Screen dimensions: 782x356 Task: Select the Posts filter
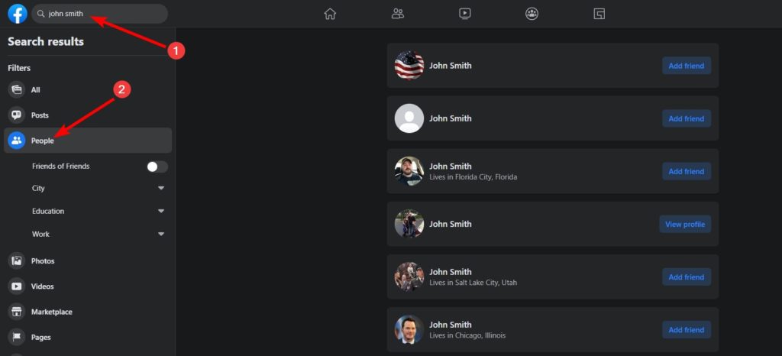(39, 115)
